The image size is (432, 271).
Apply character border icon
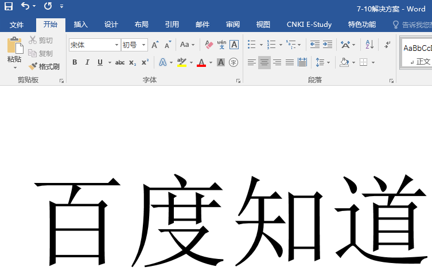pyautogui.click(x=234, y=45)
